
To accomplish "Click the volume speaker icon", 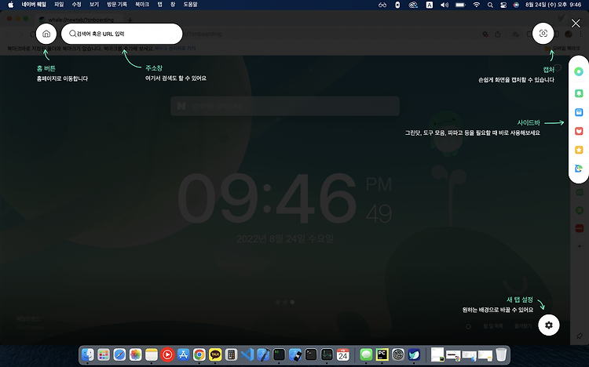I will pyautogui.click(x=444, y=5).
